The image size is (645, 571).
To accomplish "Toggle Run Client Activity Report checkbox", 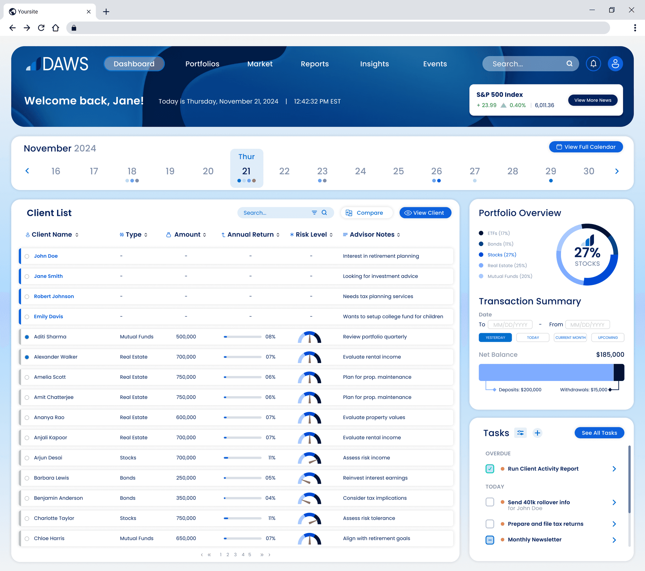I will click(489, 469).
